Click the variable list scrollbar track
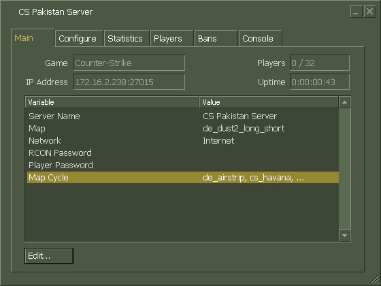 344,169
